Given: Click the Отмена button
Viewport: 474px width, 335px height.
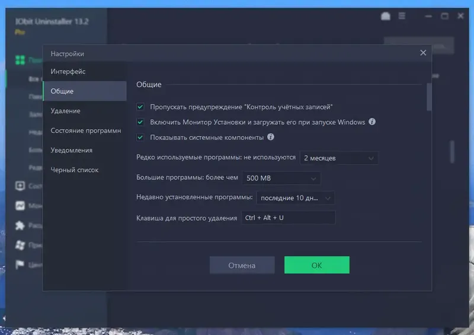Looking at the screenshot, I should tap(242, 265).
